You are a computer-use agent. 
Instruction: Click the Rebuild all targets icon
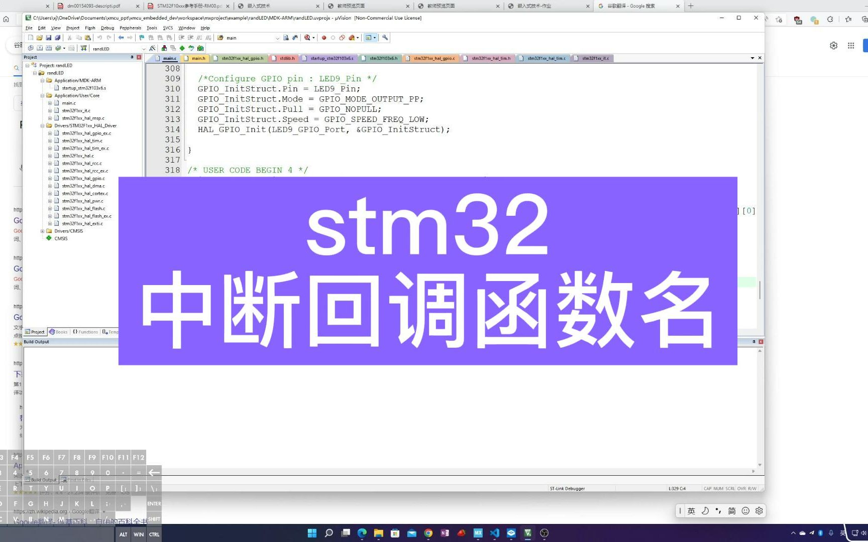pos(49,48)
